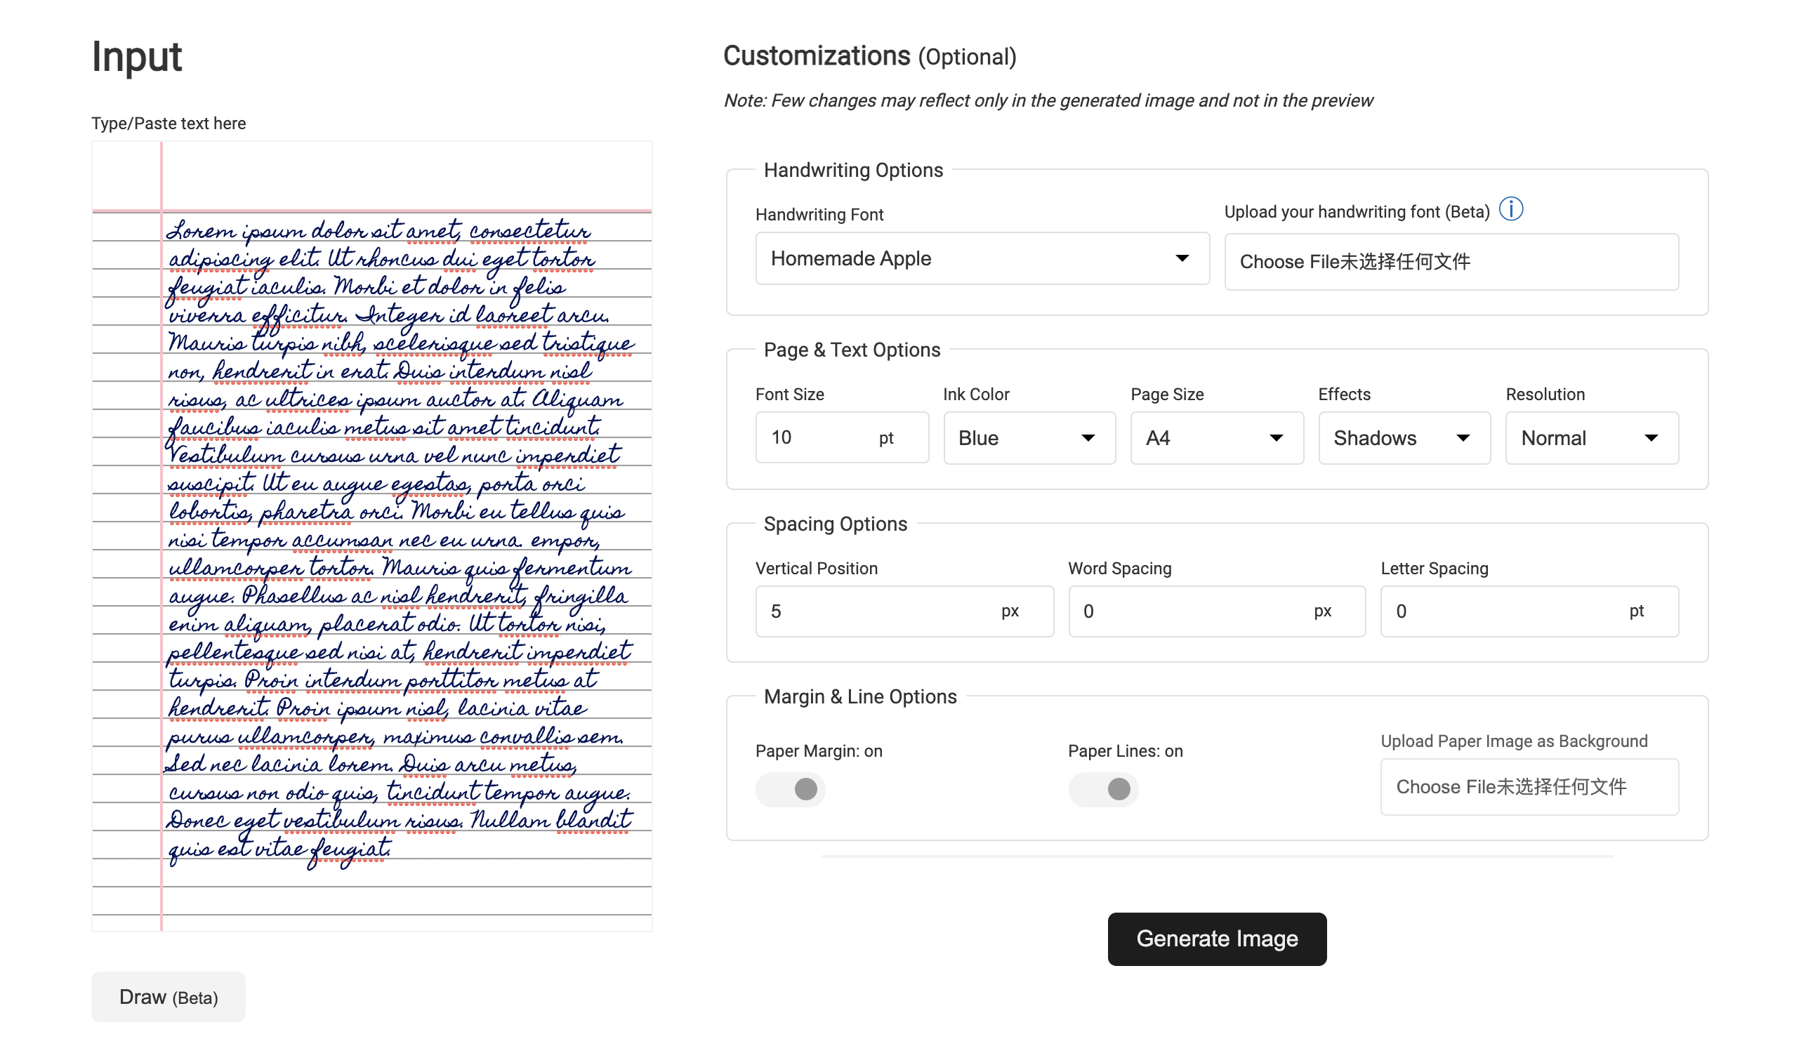Click the Generate Image button

click(x=1215, y=939)
